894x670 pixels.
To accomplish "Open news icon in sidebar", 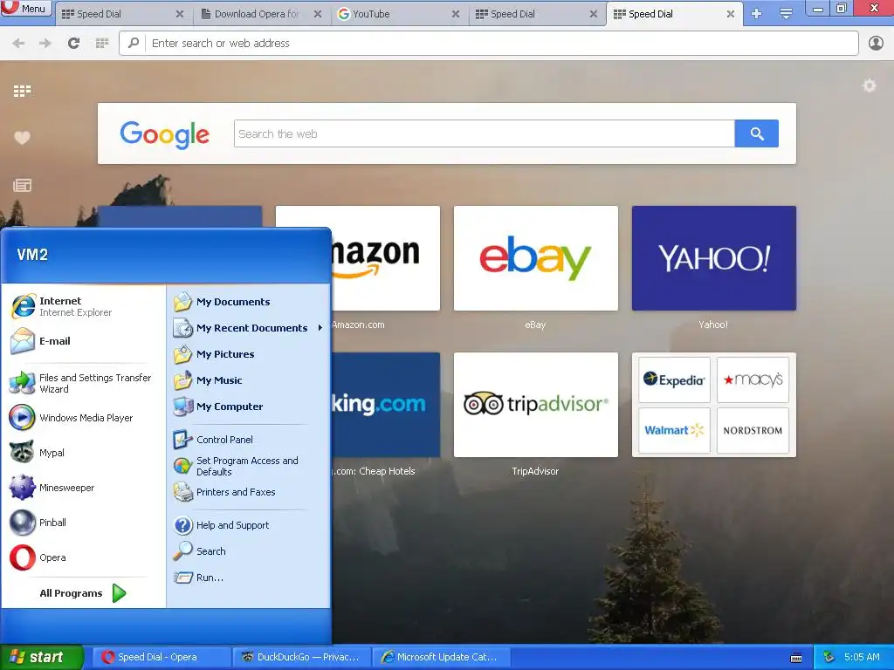I will (x=22, y=185).
